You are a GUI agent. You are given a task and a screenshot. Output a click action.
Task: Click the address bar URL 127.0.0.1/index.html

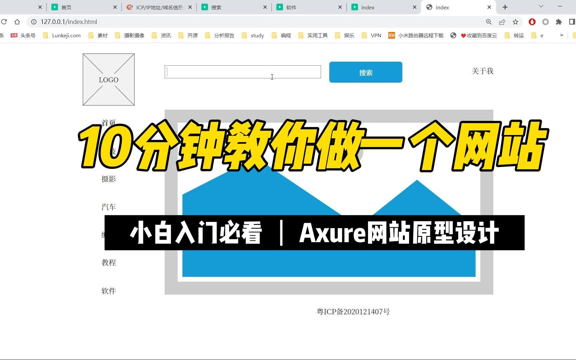point(69,22)
